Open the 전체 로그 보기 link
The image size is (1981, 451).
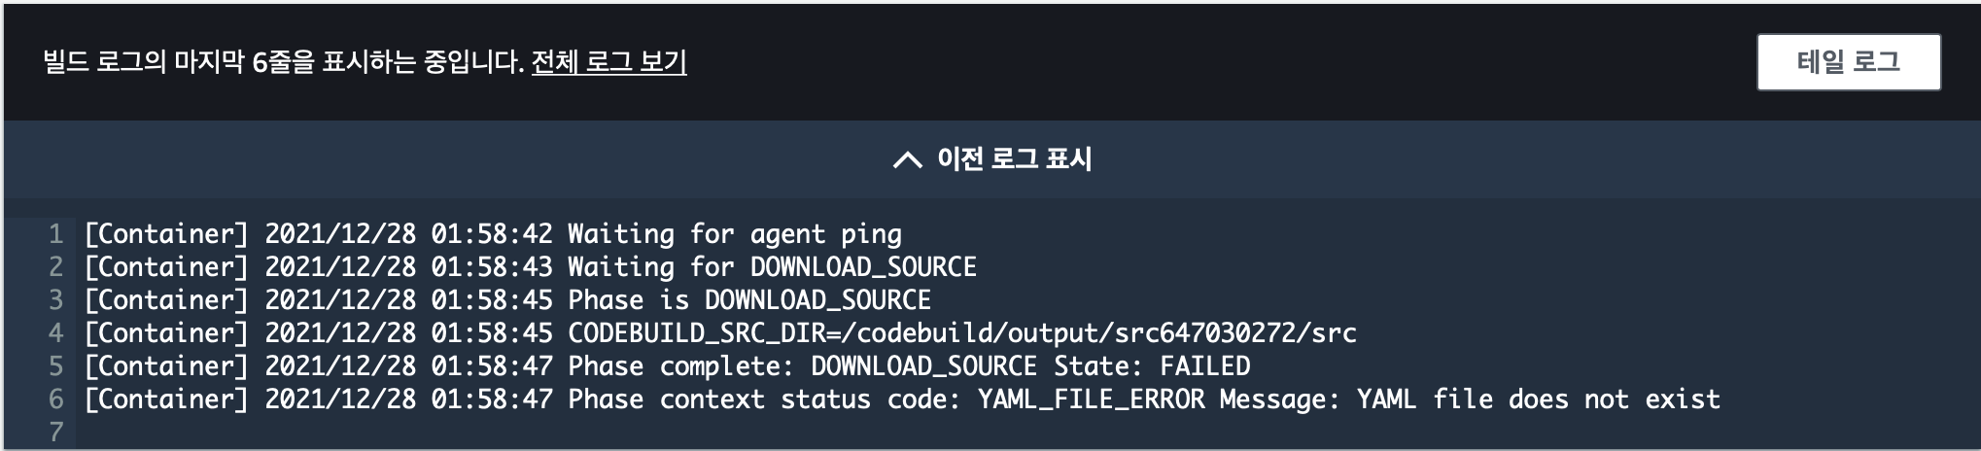pyautogui.click(x=608, y=62)
